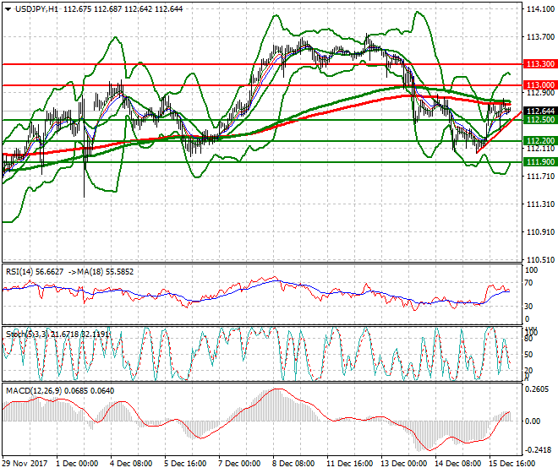Select the 113.700 price scale value
The height and width of the screenshot is (473, 558).
pyautogui.click(x=540, y=37)
